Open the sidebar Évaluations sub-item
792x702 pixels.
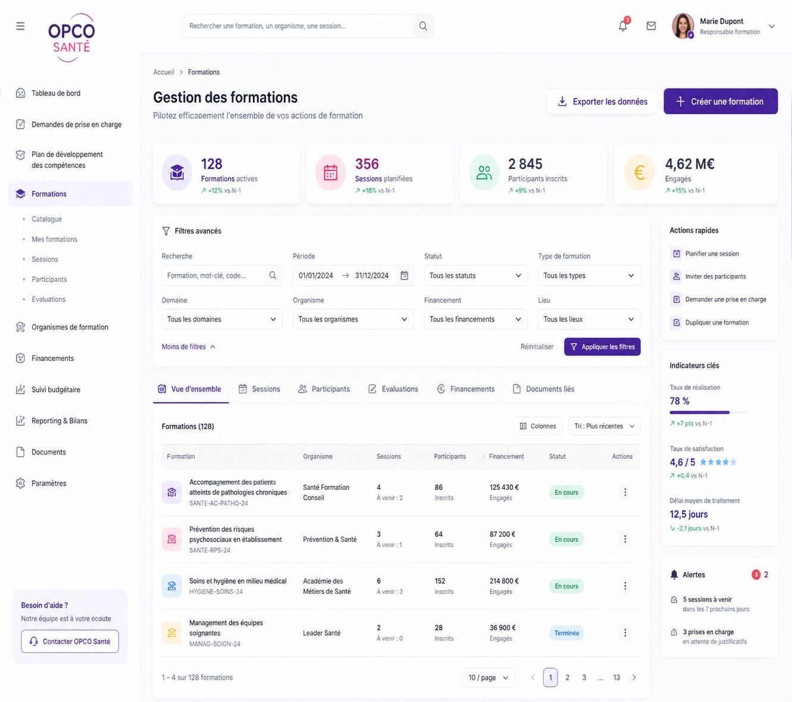48,300
